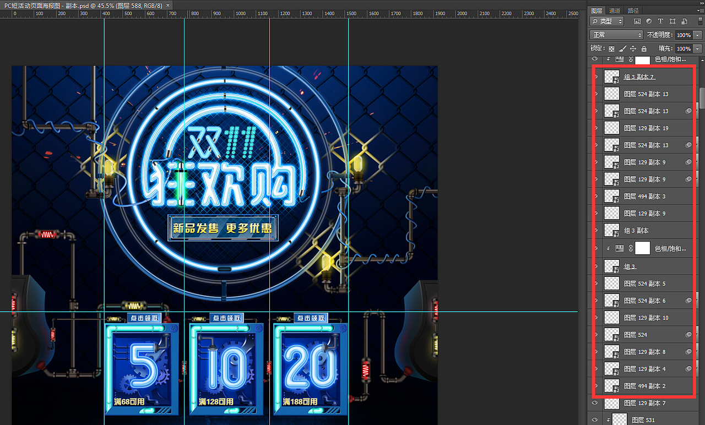Click the lock image pixels brush icon
Image resolution: width=705 pixels, height=425 pixels.
tap(622, 48)
